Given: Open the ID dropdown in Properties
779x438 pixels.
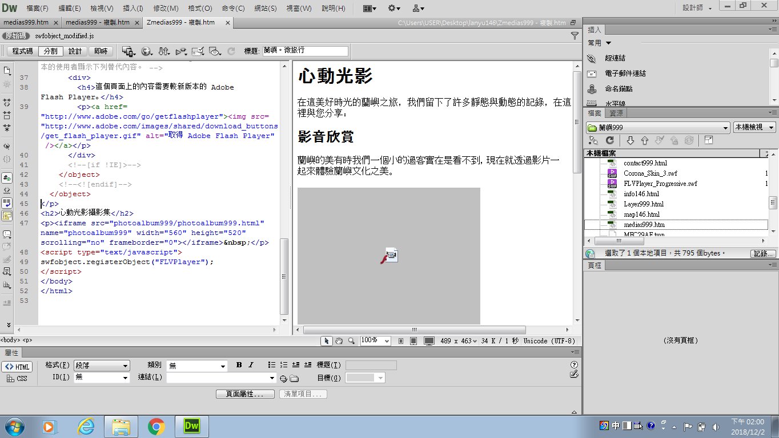Looking at the screenshot, I should pos(102,378).
